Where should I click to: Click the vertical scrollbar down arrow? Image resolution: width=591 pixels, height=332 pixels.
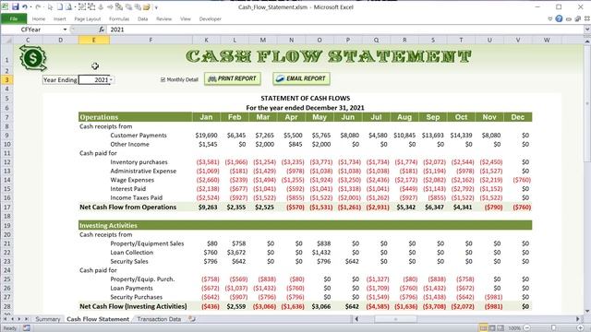coord(587,311)
